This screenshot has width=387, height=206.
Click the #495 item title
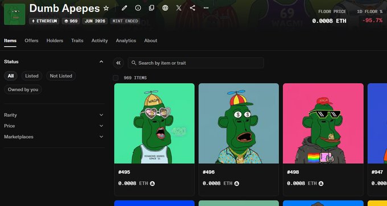pyautogui.click(x=124, y=172)
